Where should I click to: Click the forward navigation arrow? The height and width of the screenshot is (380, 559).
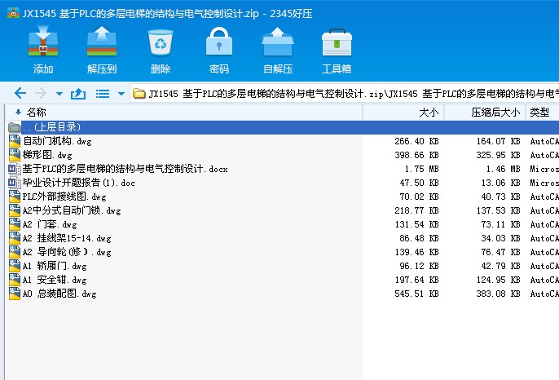point(41,94)
